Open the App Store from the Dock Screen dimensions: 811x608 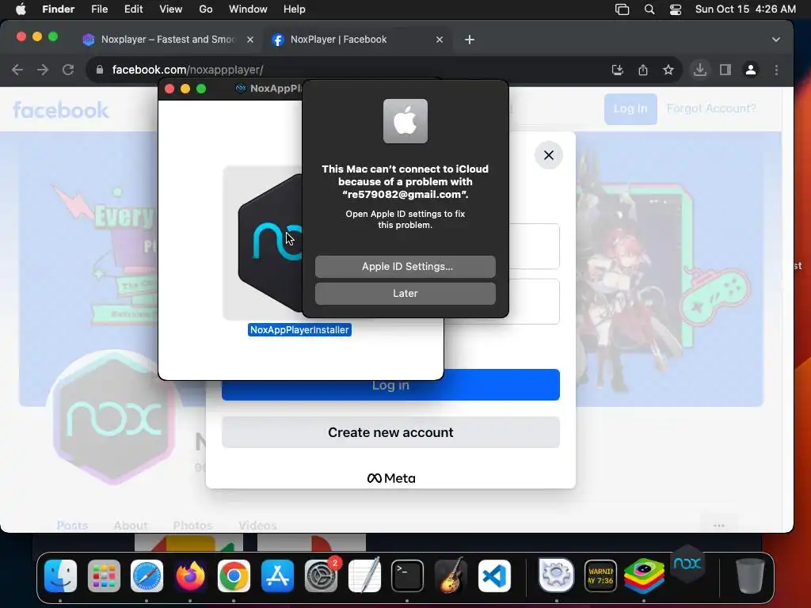(278, 576)
